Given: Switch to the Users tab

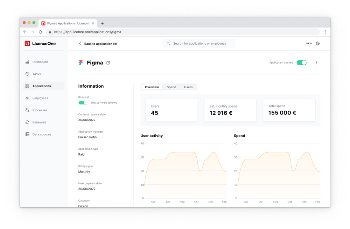Looking at the screenshot, I should click(x=188, y=87).
